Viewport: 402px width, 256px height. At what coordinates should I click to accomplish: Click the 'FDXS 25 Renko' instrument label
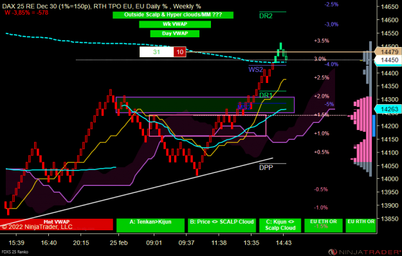14,252
